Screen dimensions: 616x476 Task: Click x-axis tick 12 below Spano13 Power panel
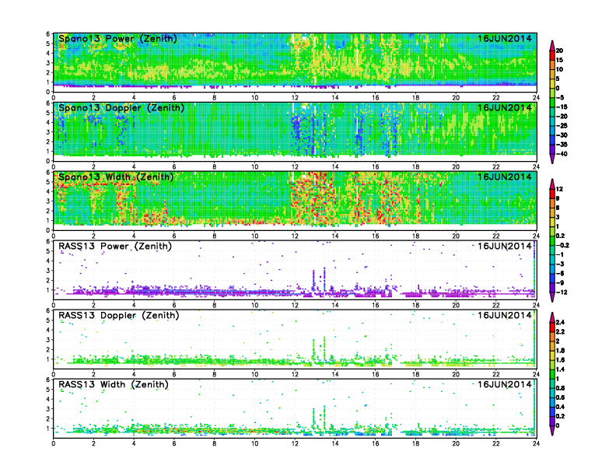point(295,98)
